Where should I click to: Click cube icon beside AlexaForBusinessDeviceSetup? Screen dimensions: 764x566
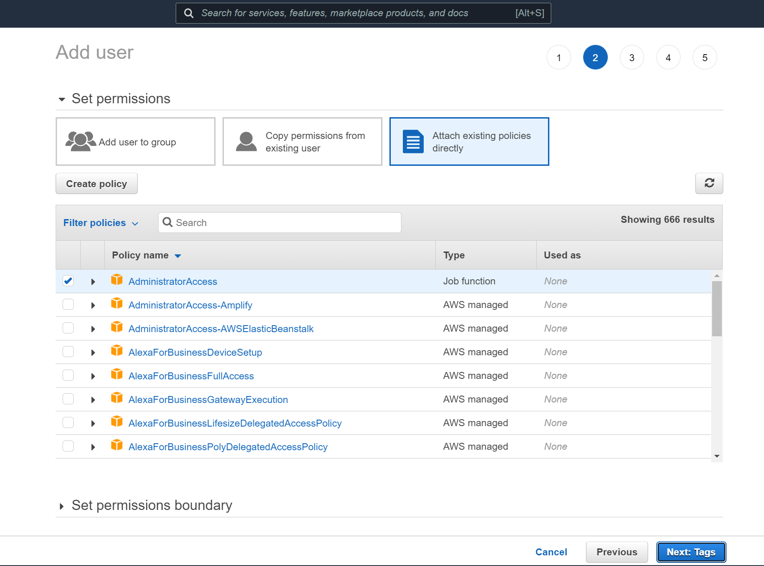pos(117,351)
